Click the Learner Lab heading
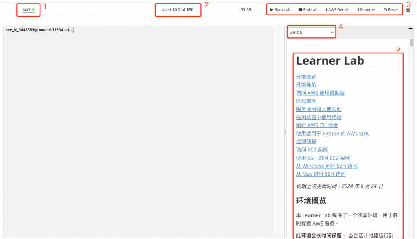This screenshot has width=417, height=239. (330, 61)
